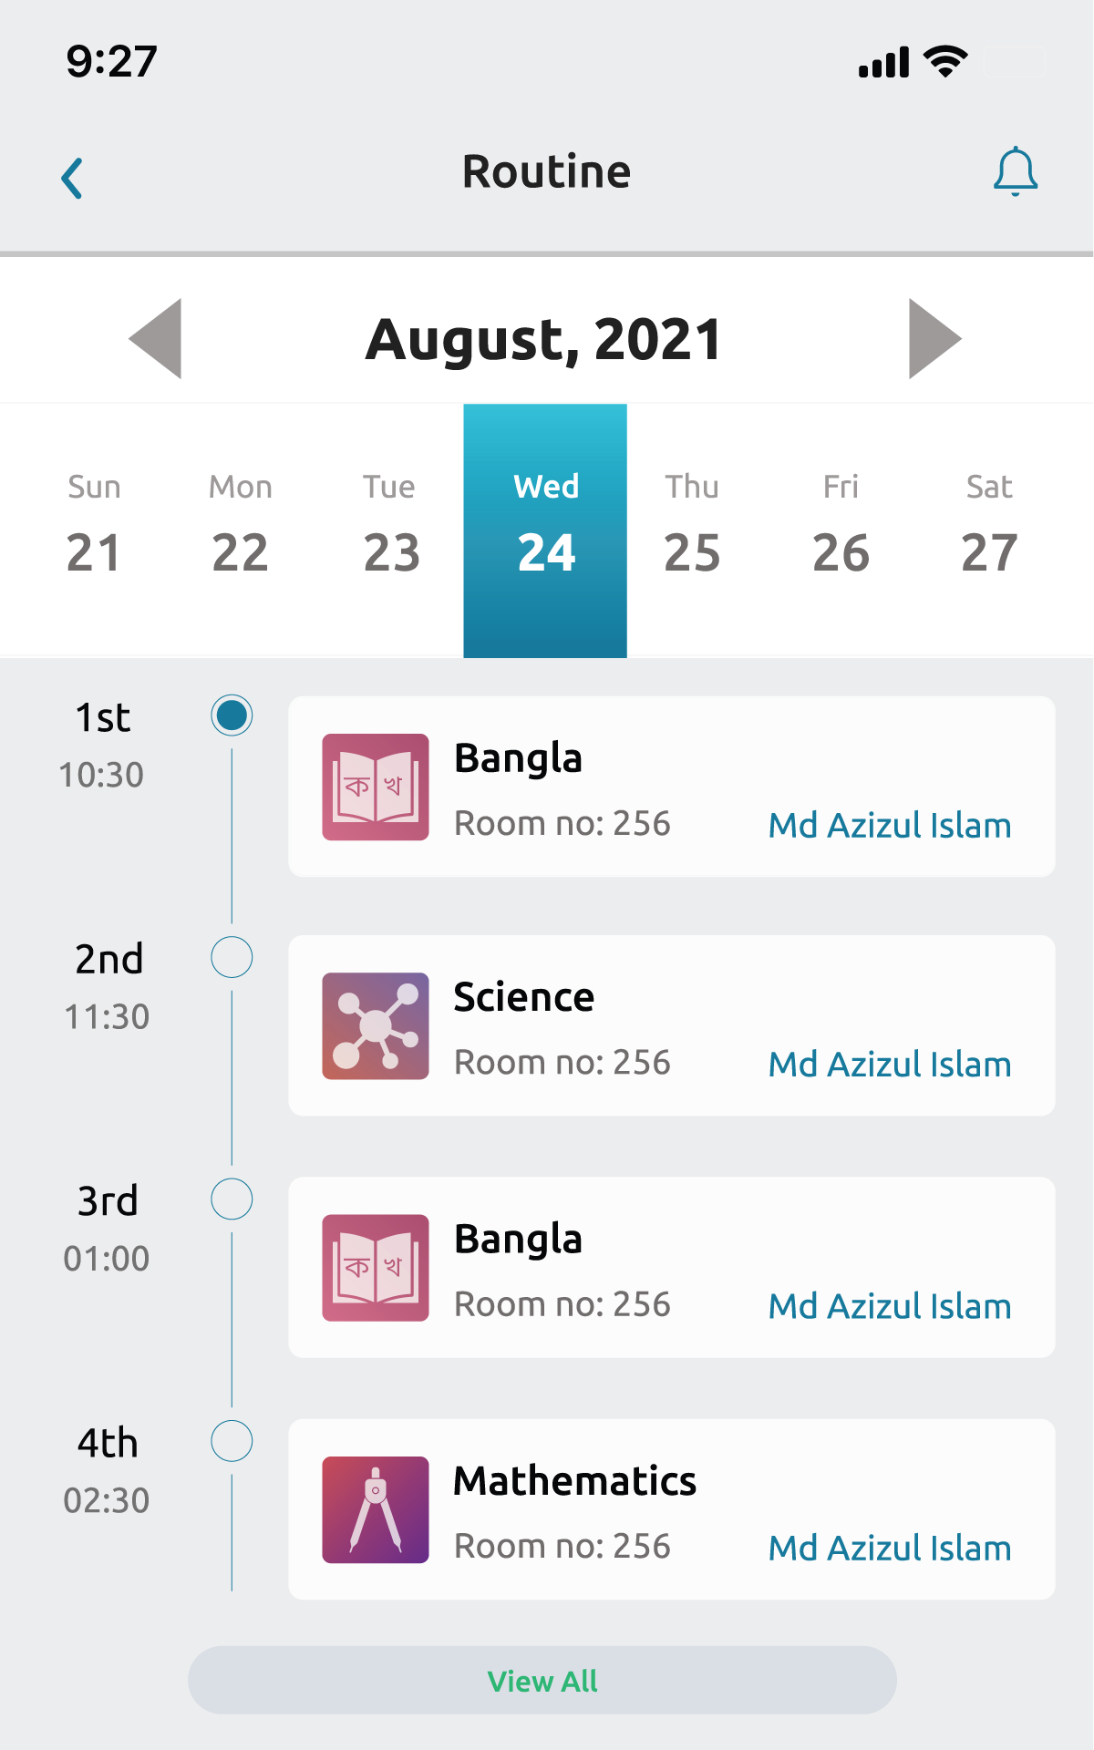Image resolution: width=1094 pixels, height=1750 pixels.
Task: Go to previous month with left arrow
Action: coord(156,338)
